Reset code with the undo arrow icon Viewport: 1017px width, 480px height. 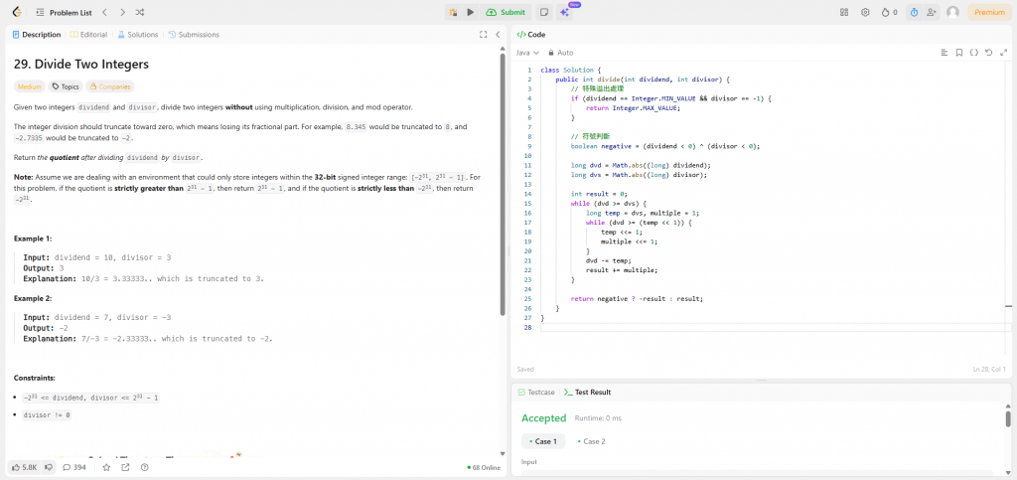coord(988,53)
